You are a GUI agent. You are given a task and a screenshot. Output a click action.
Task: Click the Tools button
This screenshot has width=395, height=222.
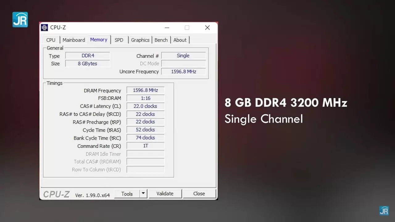point(127,194)
